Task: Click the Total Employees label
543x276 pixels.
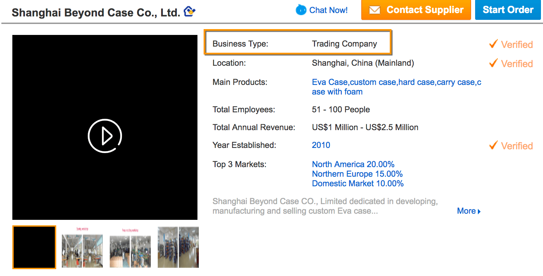Action: [x=244, y=110]
